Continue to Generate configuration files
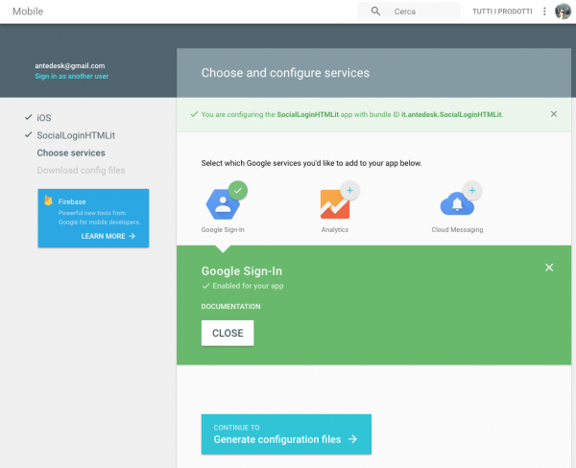 286,434
